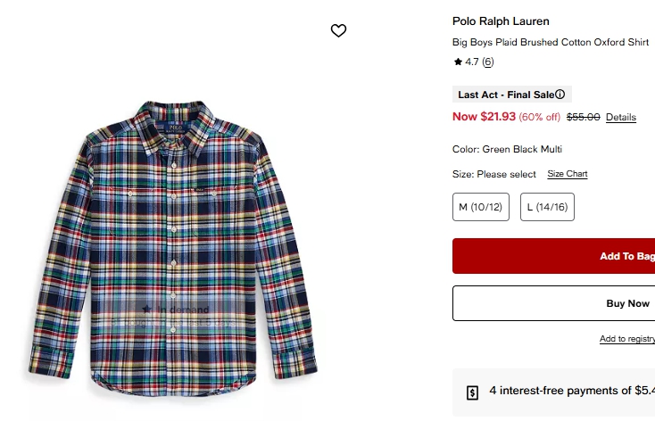This screenshot has width=655, height=421.
Task: Click the Last Act - Final Sale badge
Action: point(505,95)
